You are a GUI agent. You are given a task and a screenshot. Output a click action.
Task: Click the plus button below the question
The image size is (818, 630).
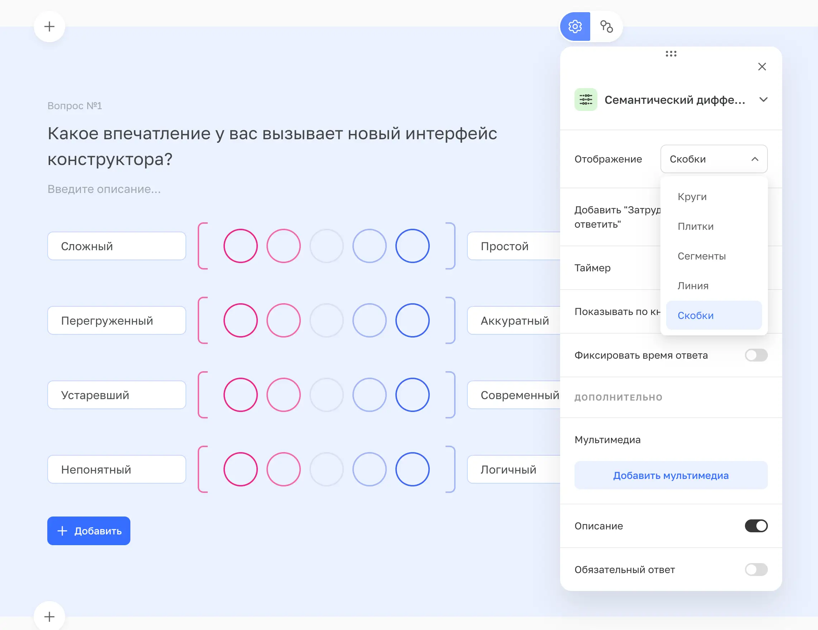pos(49,616)
